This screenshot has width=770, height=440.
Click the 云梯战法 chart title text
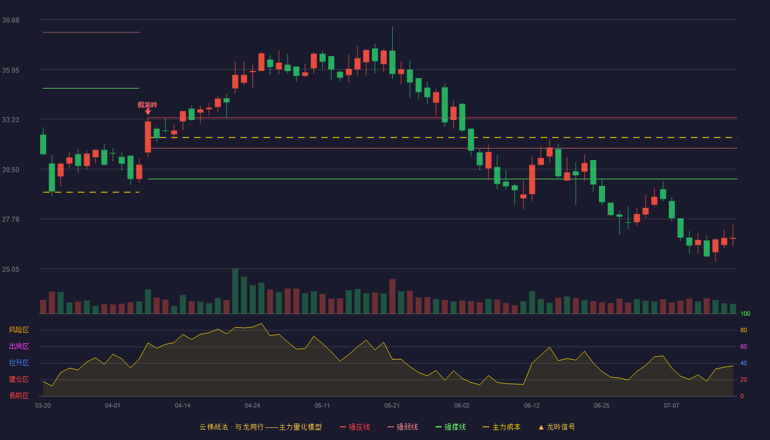pyautogui.click(x=213, y=427)
